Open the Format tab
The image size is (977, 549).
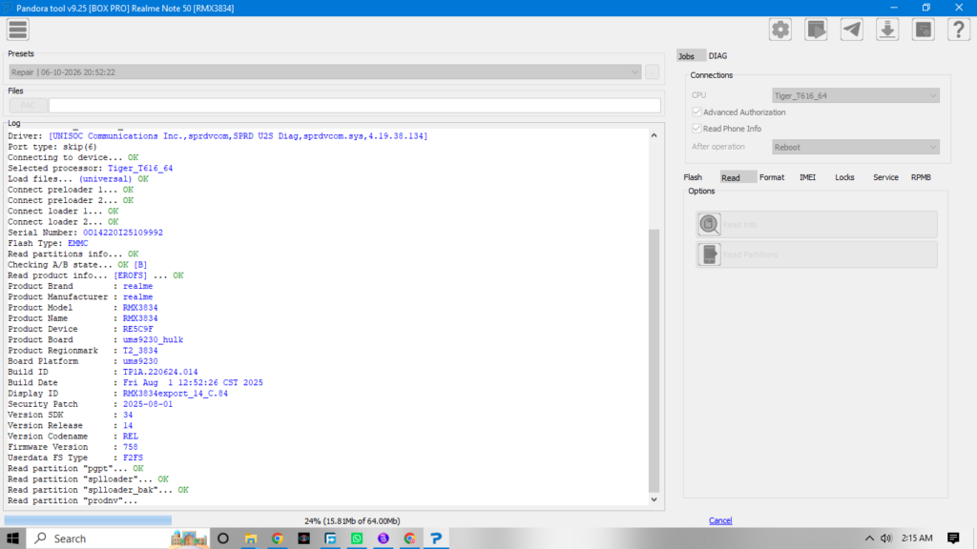pos(771,177)
